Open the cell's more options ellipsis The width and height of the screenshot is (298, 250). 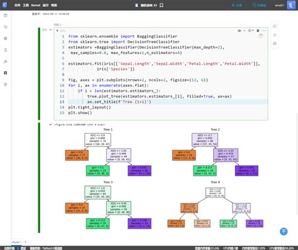(x=264, y=31)
